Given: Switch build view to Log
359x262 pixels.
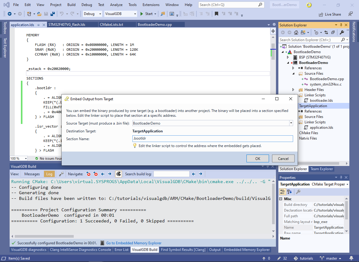Looking at the screenshot, I should click(49, 174).
